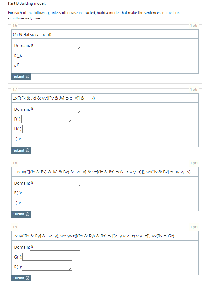This screenshot has width=203, height=282.
Task: Click the resize handle on the K(_) field
Action: point(70,58)
